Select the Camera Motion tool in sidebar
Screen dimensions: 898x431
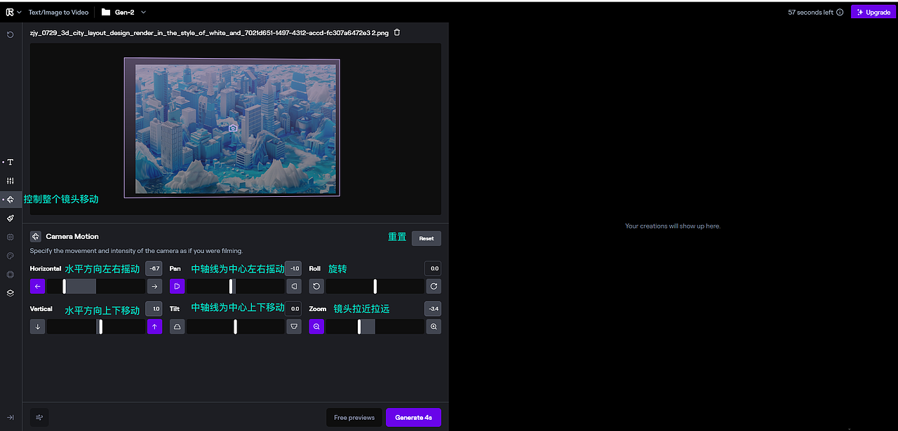(11, 200)
